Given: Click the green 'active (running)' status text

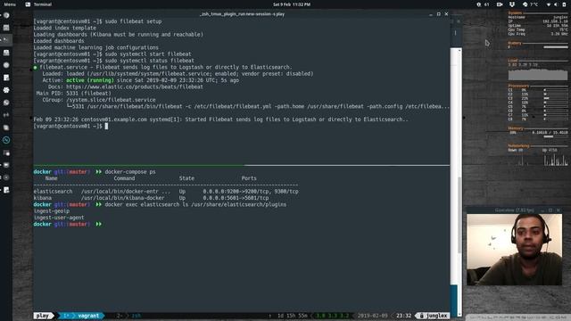Looking at the screenshot, I should [x=90, y=80].
